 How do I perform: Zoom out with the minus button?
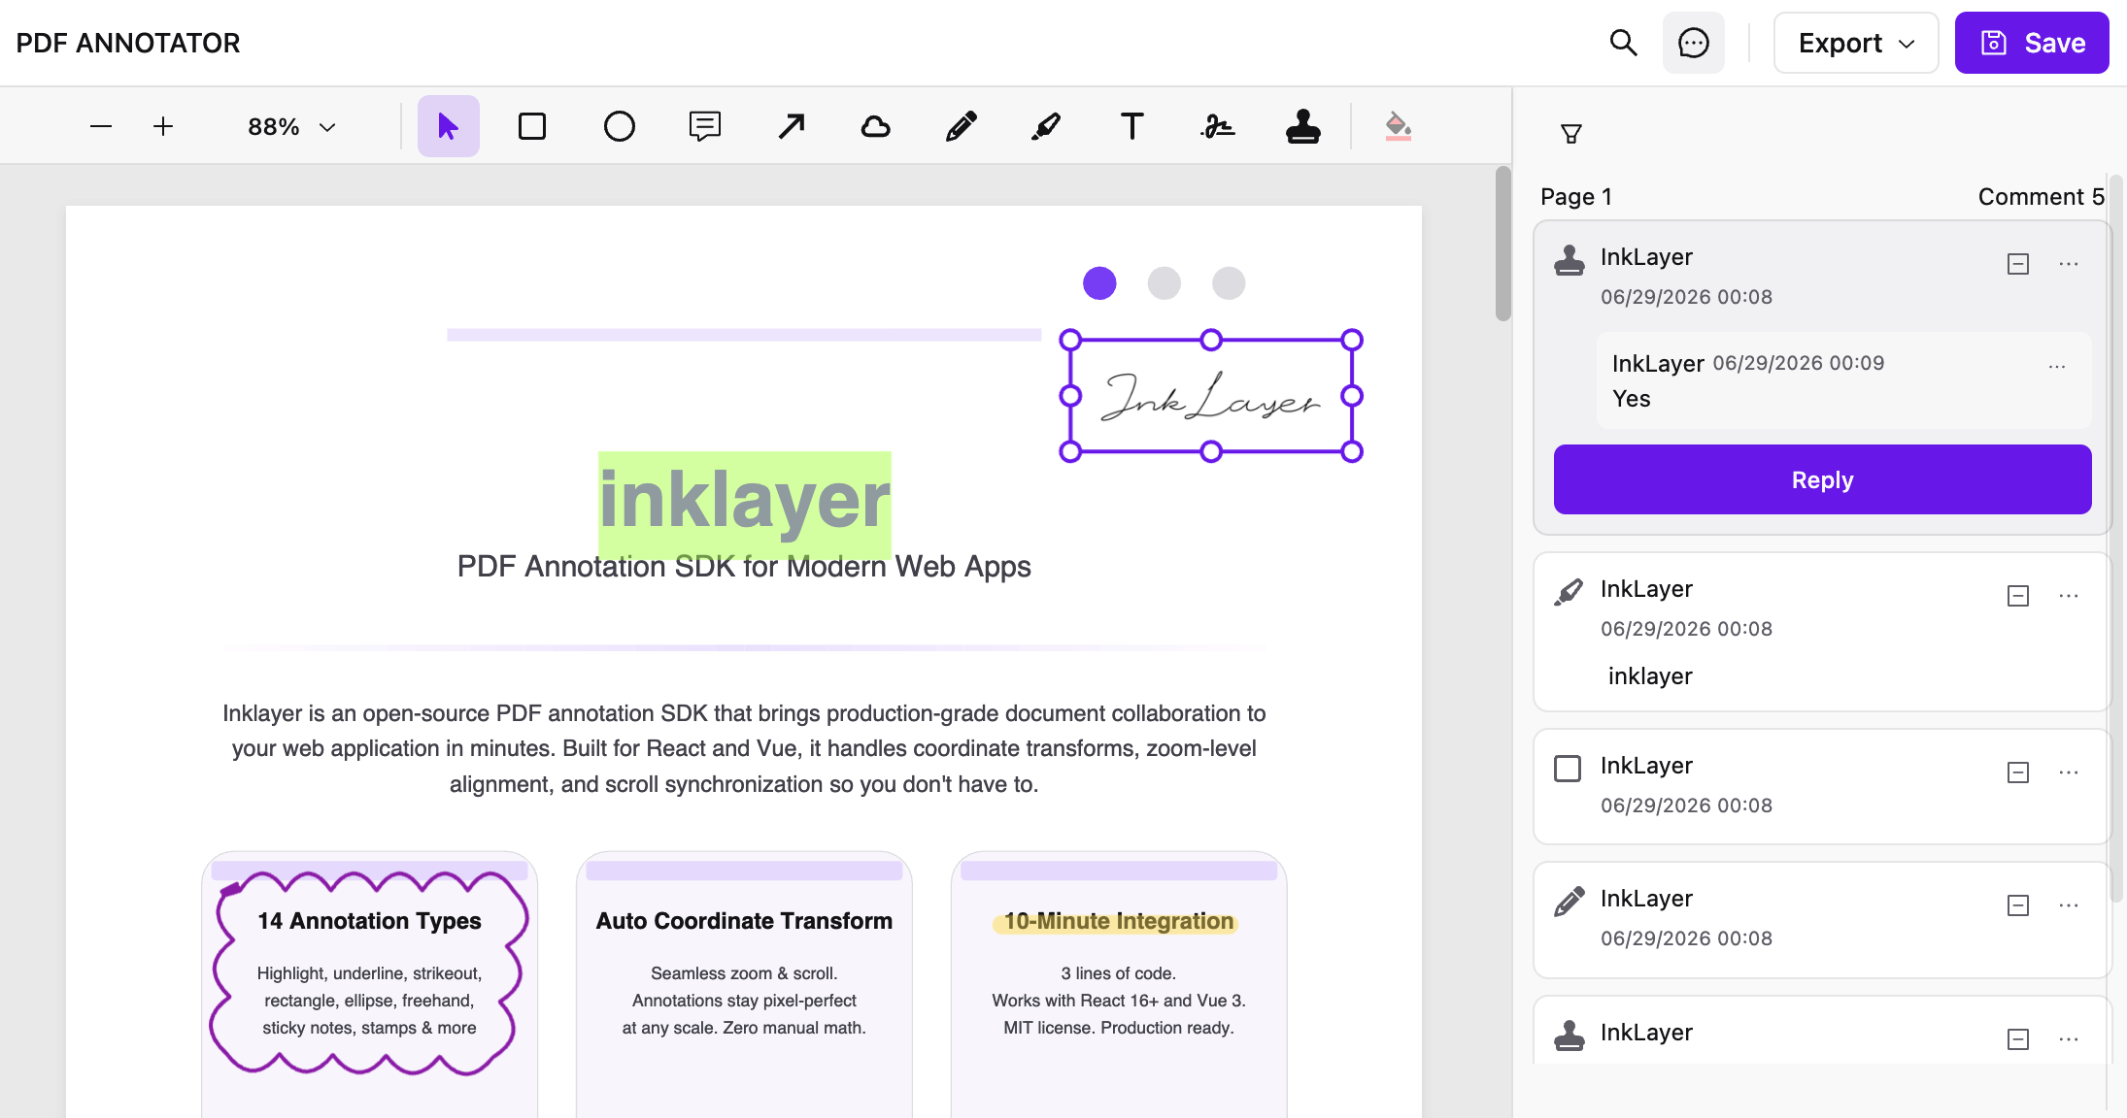101,126
